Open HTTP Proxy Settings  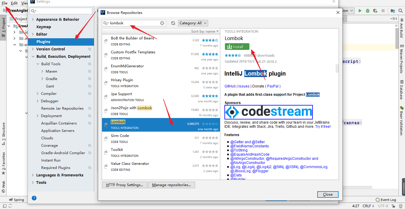coord(125,185)
